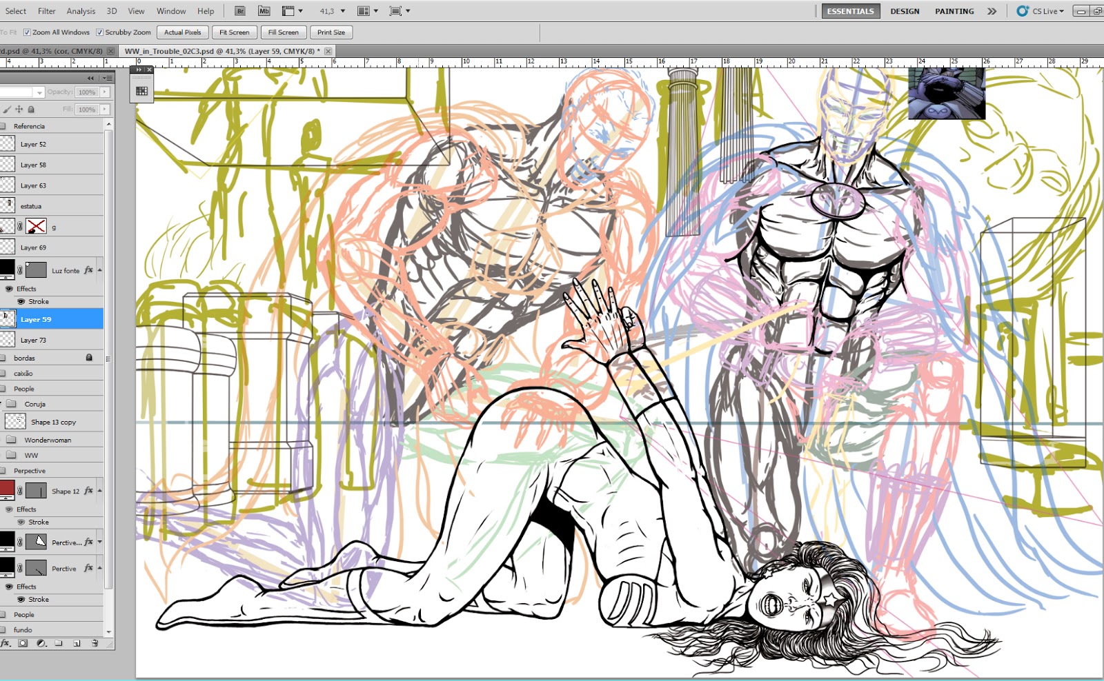Screen dimensions: 1104x681
Task: Select the layer named estatua
Action: (x=52, y=206)
